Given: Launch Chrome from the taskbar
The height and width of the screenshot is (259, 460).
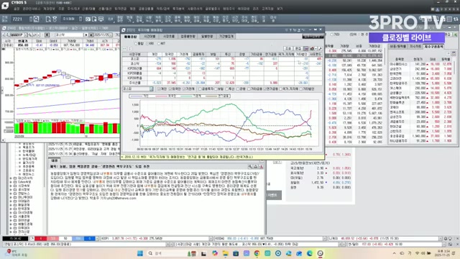Looking at the screenshot, I should 257,253.
